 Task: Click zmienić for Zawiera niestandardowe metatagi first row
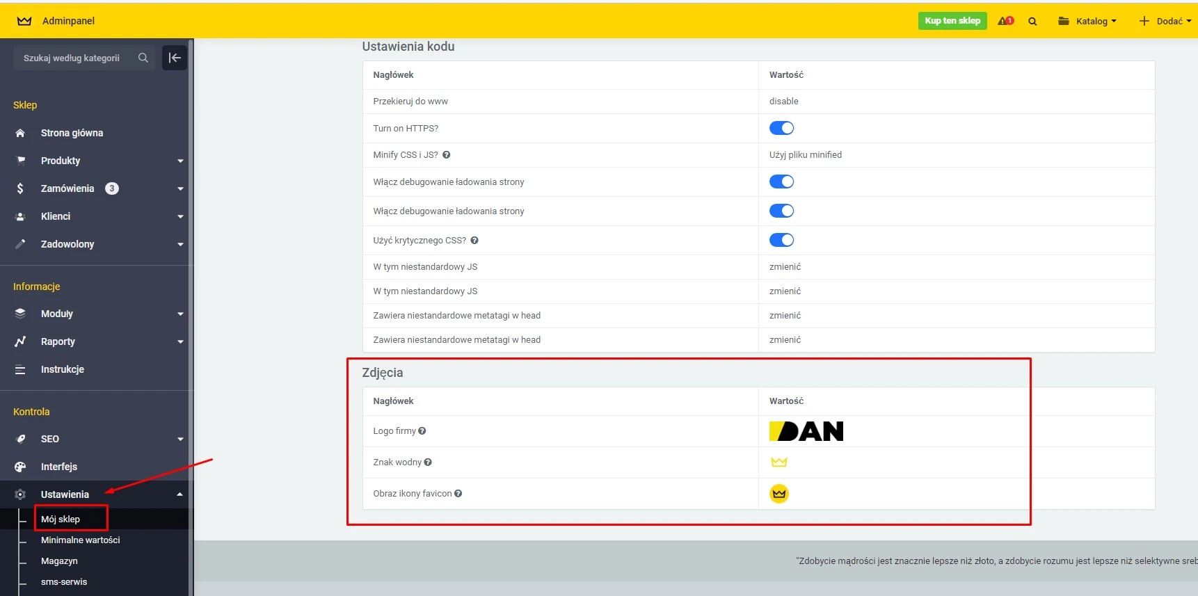coord(785,316)
